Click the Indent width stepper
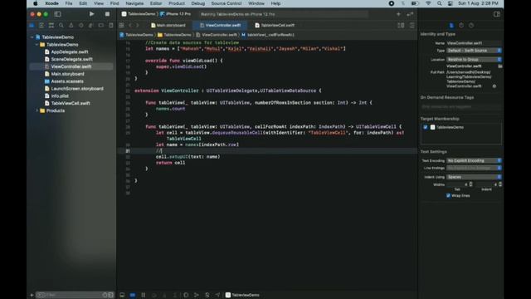 tap(500, 184)
